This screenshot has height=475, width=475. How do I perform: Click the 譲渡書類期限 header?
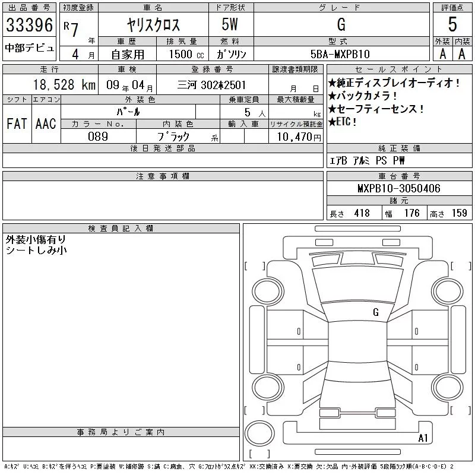pyautogui.click(x=295, y=69)
